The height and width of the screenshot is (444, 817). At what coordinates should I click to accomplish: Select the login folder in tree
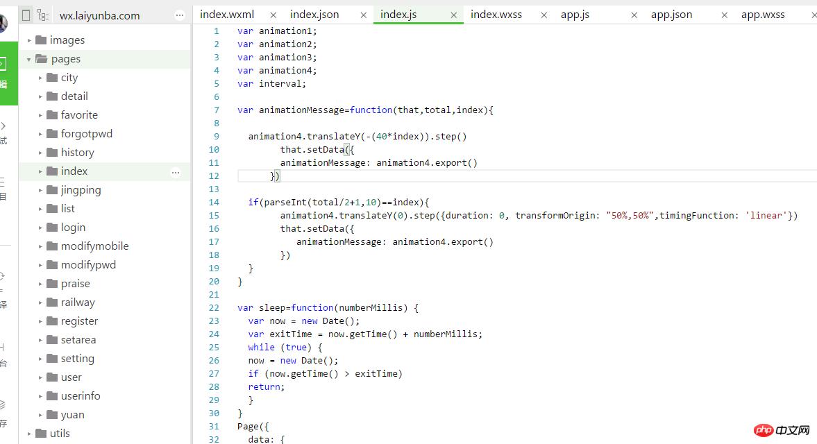pos(73,228)
